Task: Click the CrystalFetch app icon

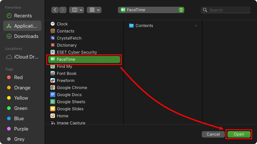Action: pos(53,38)
